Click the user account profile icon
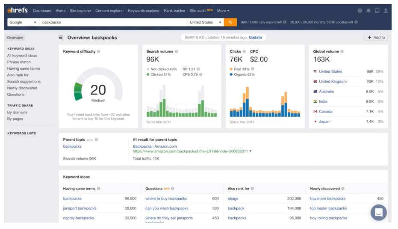Image resolution: width=398 pixels, height=229 pixels. [x=386, y=11]
